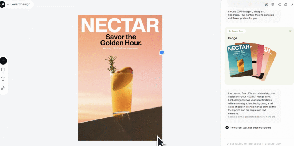Open the blue comment marker 1

click(x=162, y=53)
